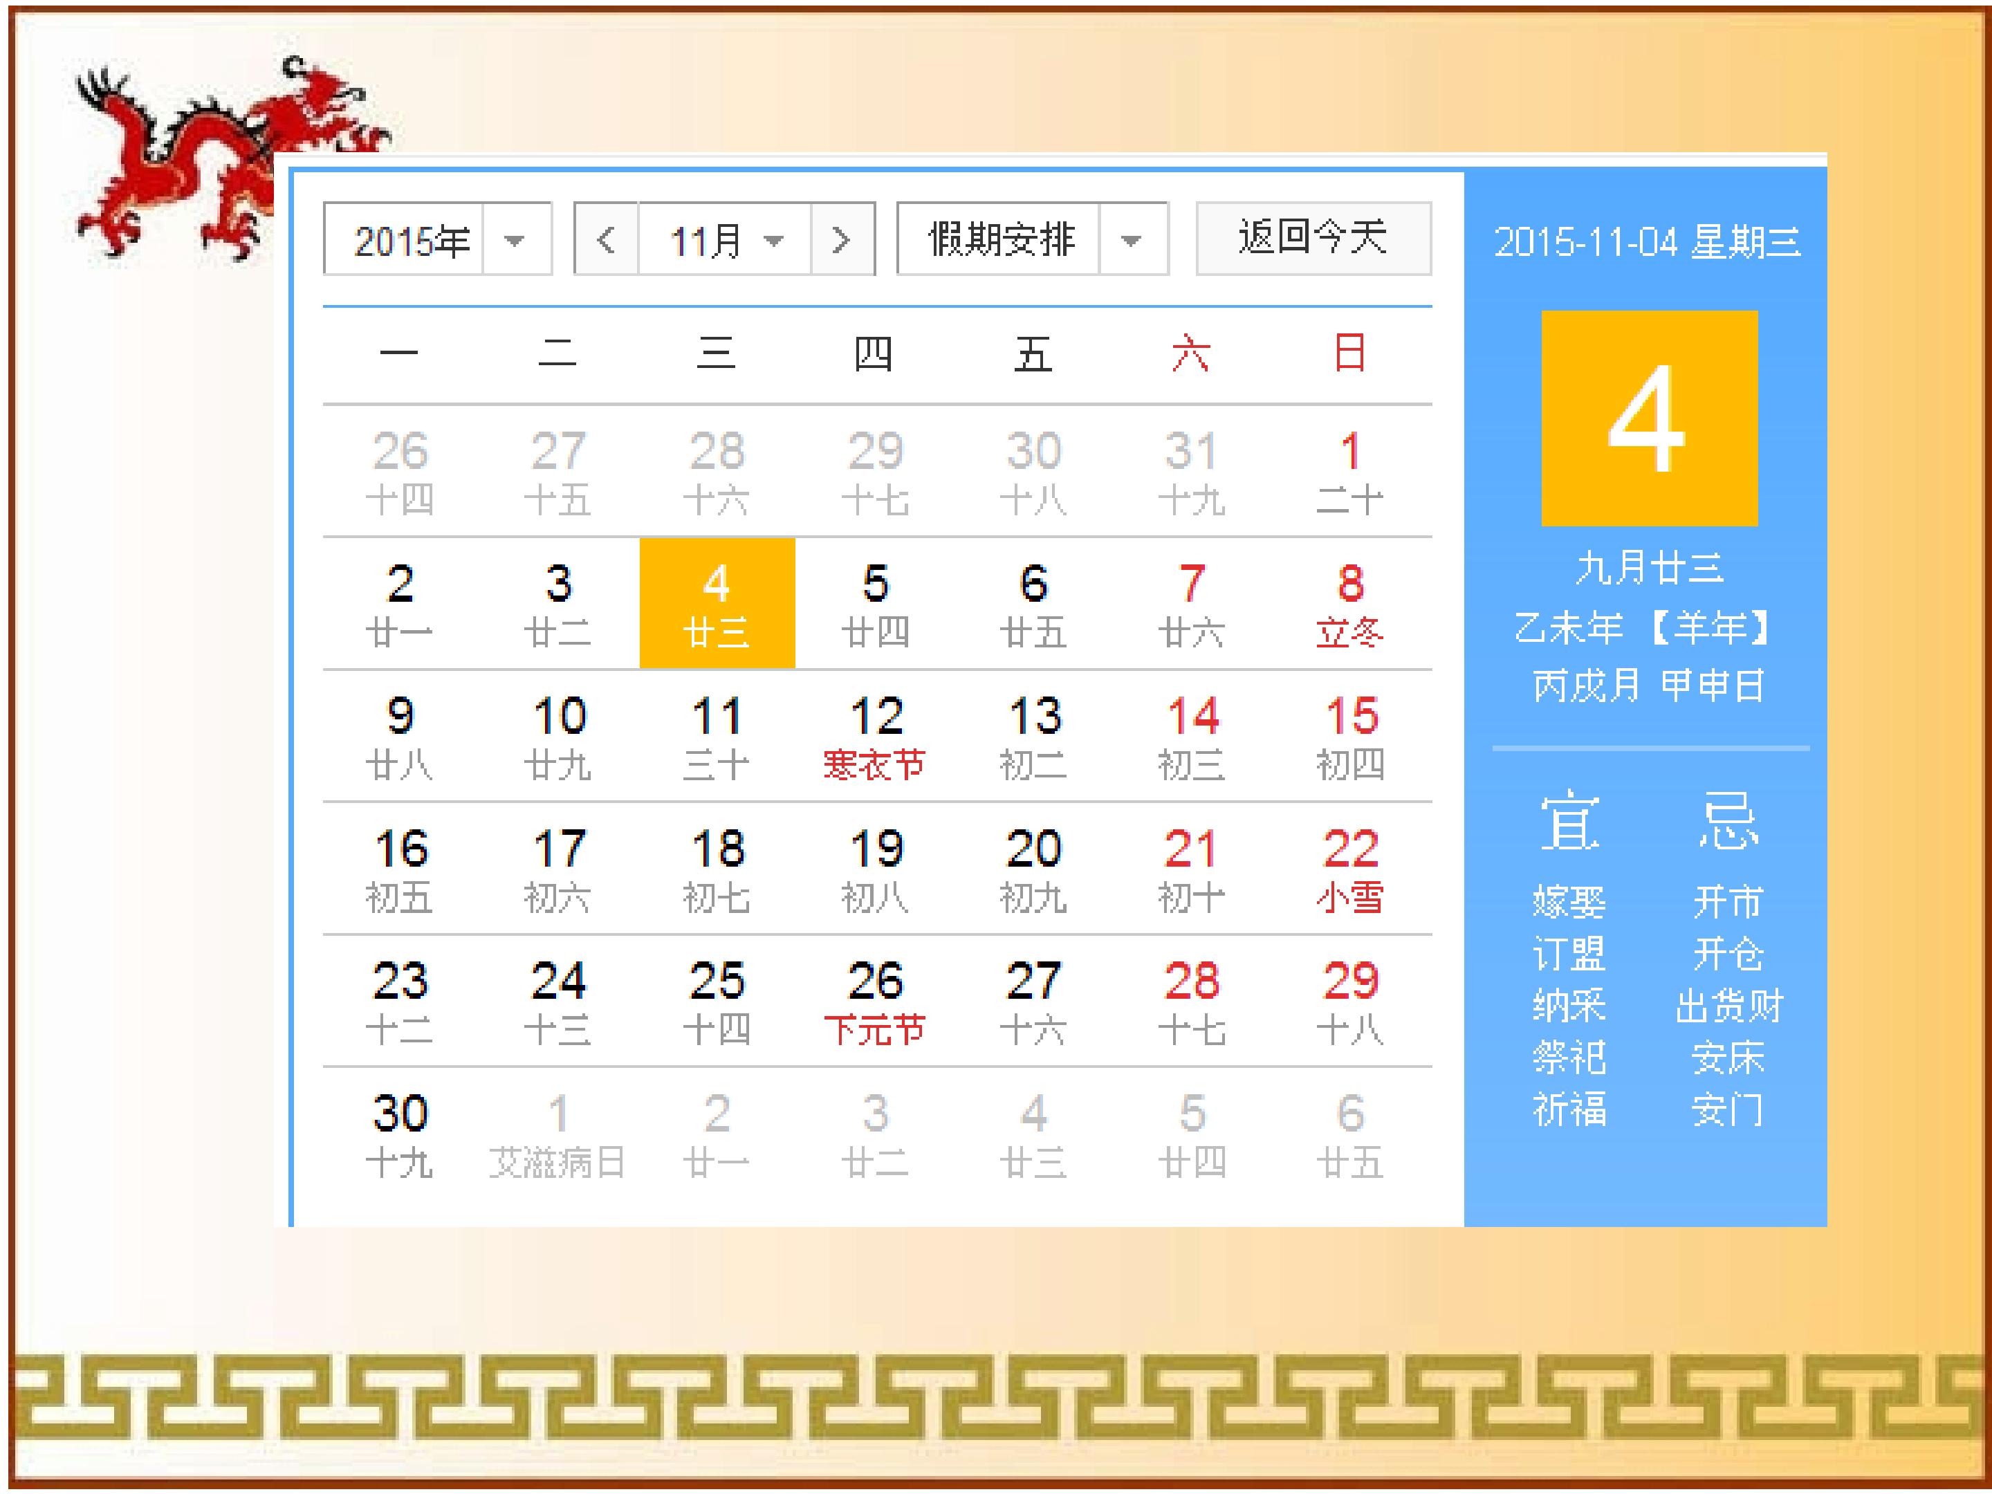Select November 26 下元节
Image resolution: width=1992 pixels, height=1494 pixels.
point(876,1001)
